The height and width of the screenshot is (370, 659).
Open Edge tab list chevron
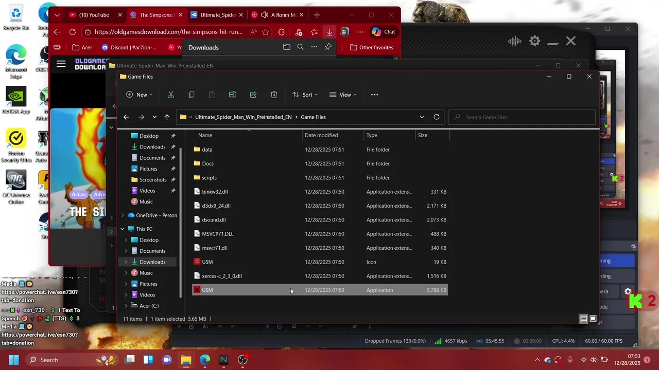click(x=57, y=15)
